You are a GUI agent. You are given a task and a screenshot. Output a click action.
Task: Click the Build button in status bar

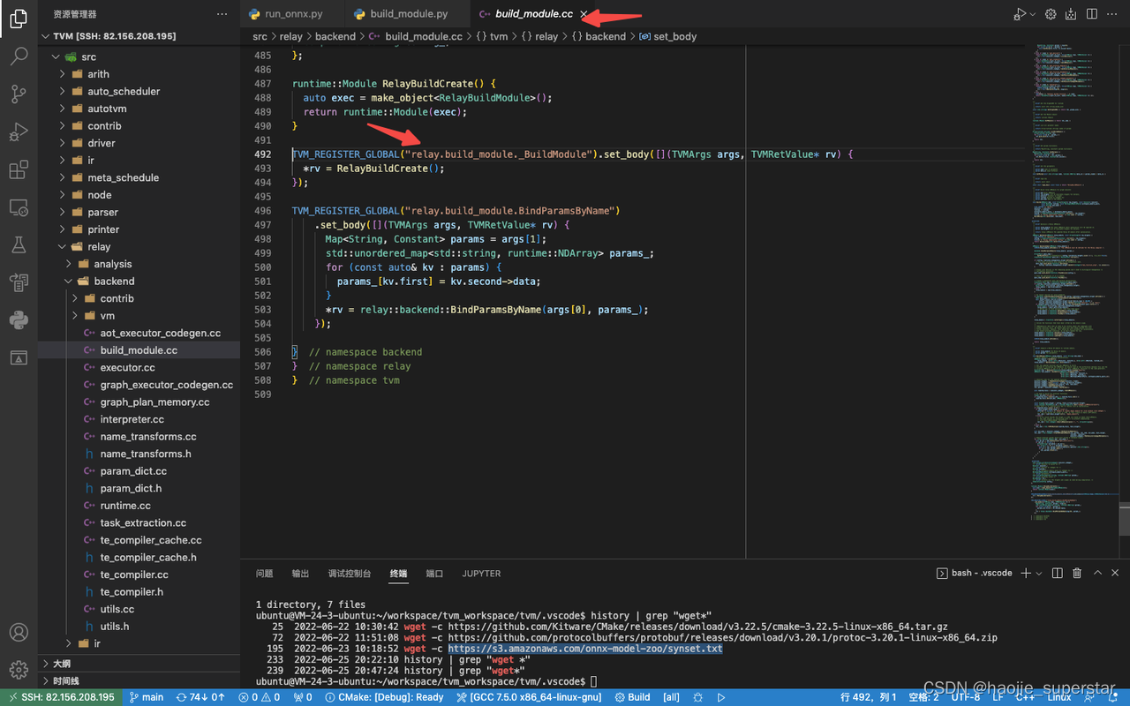632,697
